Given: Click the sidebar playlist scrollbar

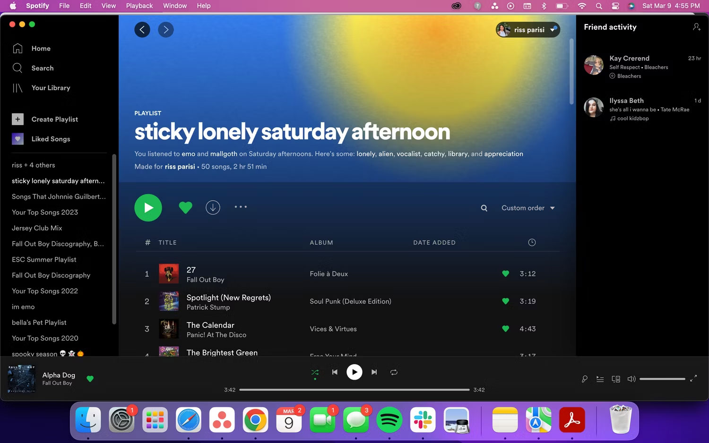Looking at the screenshot, I should pyautogui.click(x=113, y=239).
